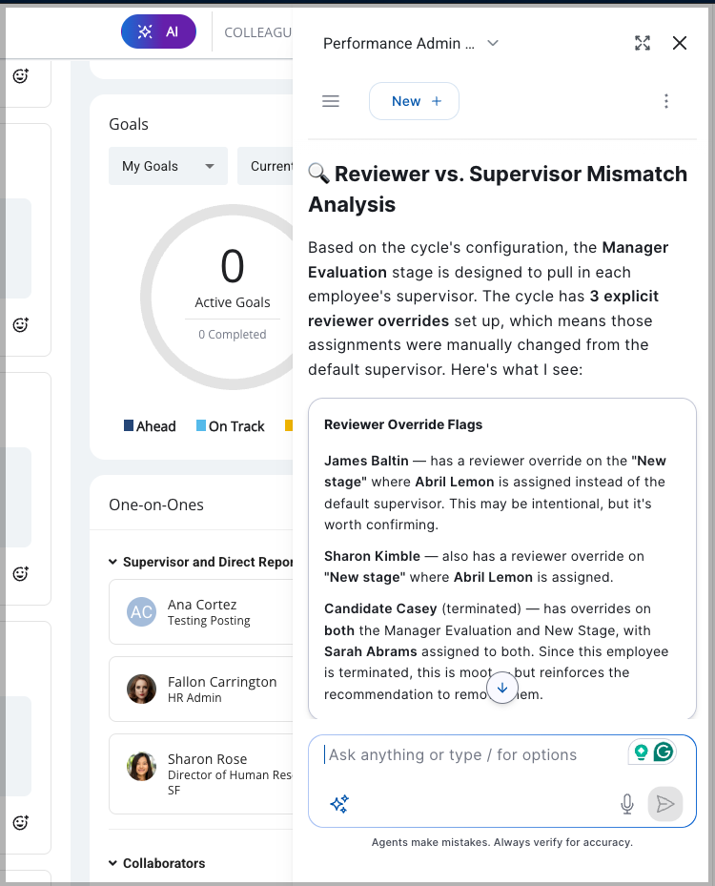Jump to the bottom of the chat response
This screenshot has width=715, height=886.
[502, 688]
